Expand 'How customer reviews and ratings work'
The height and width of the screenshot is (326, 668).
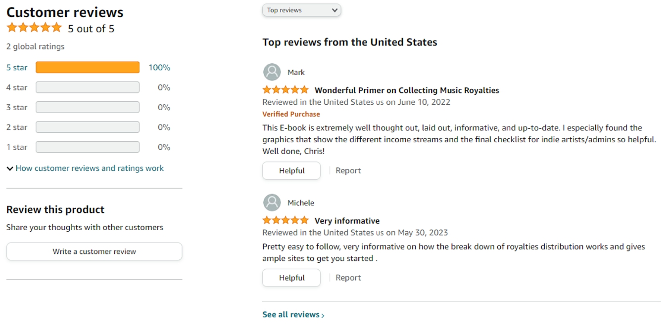point(90,168)
